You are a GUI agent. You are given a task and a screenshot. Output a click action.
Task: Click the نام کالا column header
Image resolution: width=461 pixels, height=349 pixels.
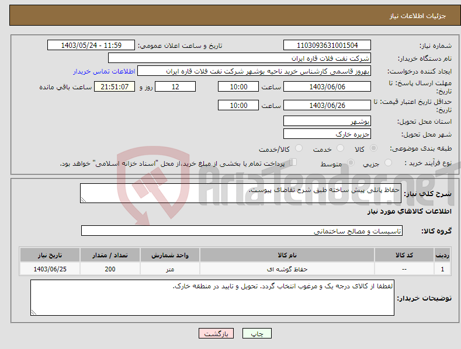[287, 255]
